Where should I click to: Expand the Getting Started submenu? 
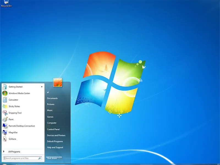(x=16, y=87)
